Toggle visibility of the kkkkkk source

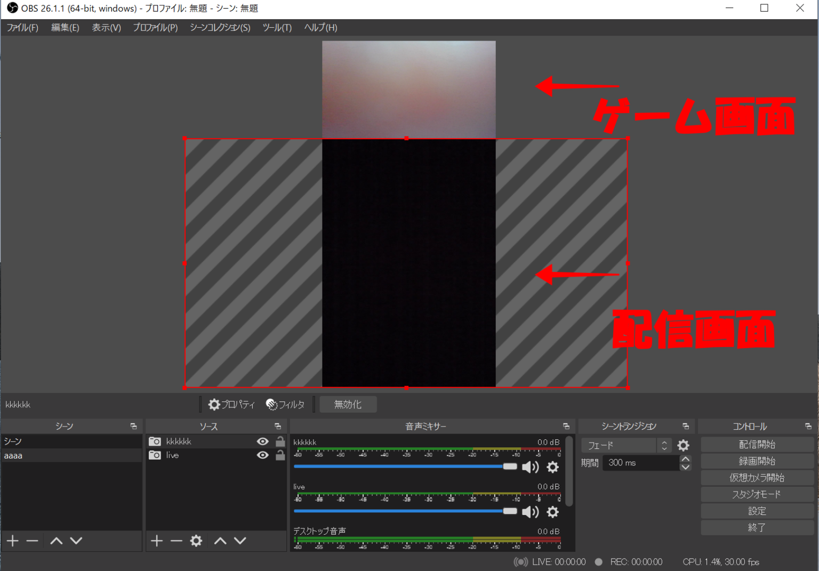262,441
